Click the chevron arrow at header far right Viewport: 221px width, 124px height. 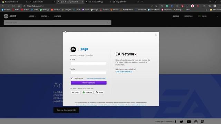217,16
